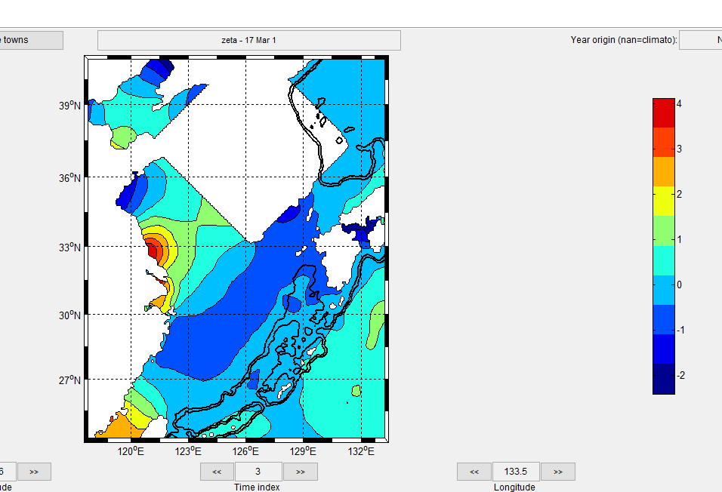Click the Year origin input field
This screenshot has height=492, width=722.
[x=700, y=40]
